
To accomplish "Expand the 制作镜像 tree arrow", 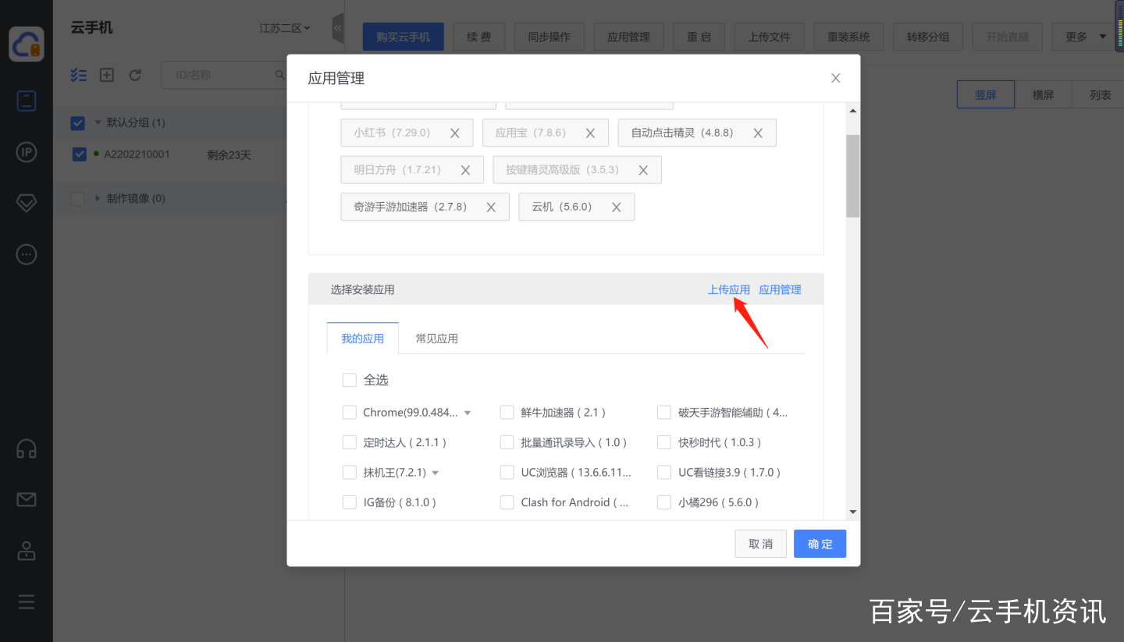I will click(x=98, y=198).
